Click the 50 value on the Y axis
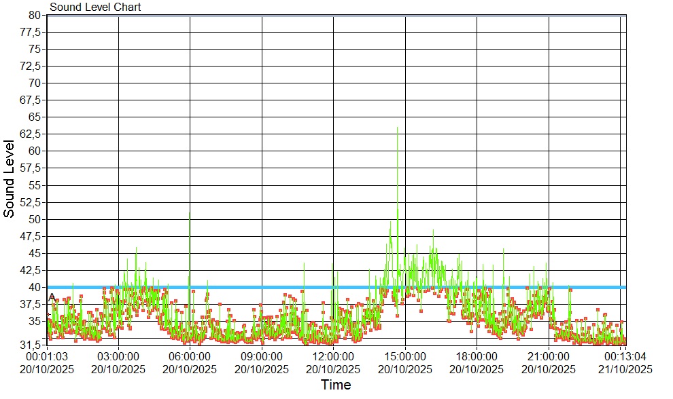The height and width of the screenshot is (399, 673). point(35,219)
